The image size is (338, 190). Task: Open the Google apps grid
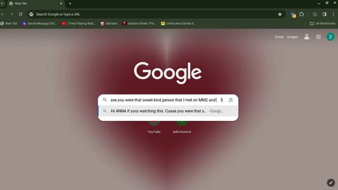coord(318,37)
